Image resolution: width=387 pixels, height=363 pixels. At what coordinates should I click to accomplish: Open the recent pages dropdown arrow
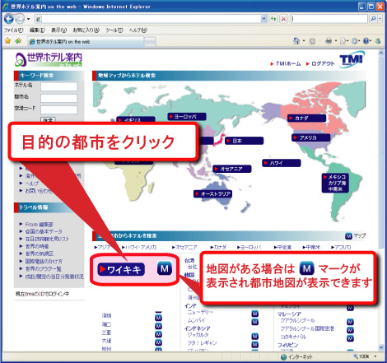click(28, 19)
